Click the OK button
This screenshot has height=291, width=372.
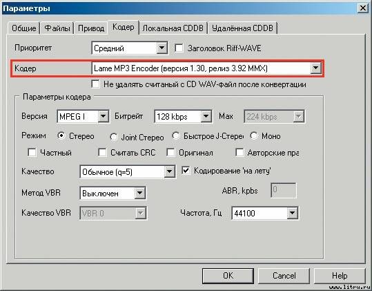coord(228,276)
